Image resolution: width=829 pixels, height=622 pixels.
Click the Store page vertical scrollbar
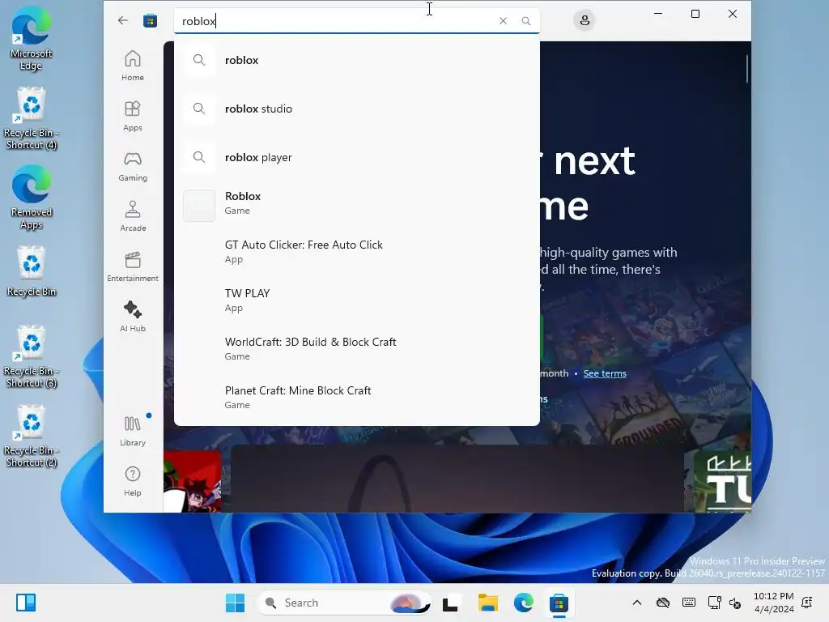[747, 69]
